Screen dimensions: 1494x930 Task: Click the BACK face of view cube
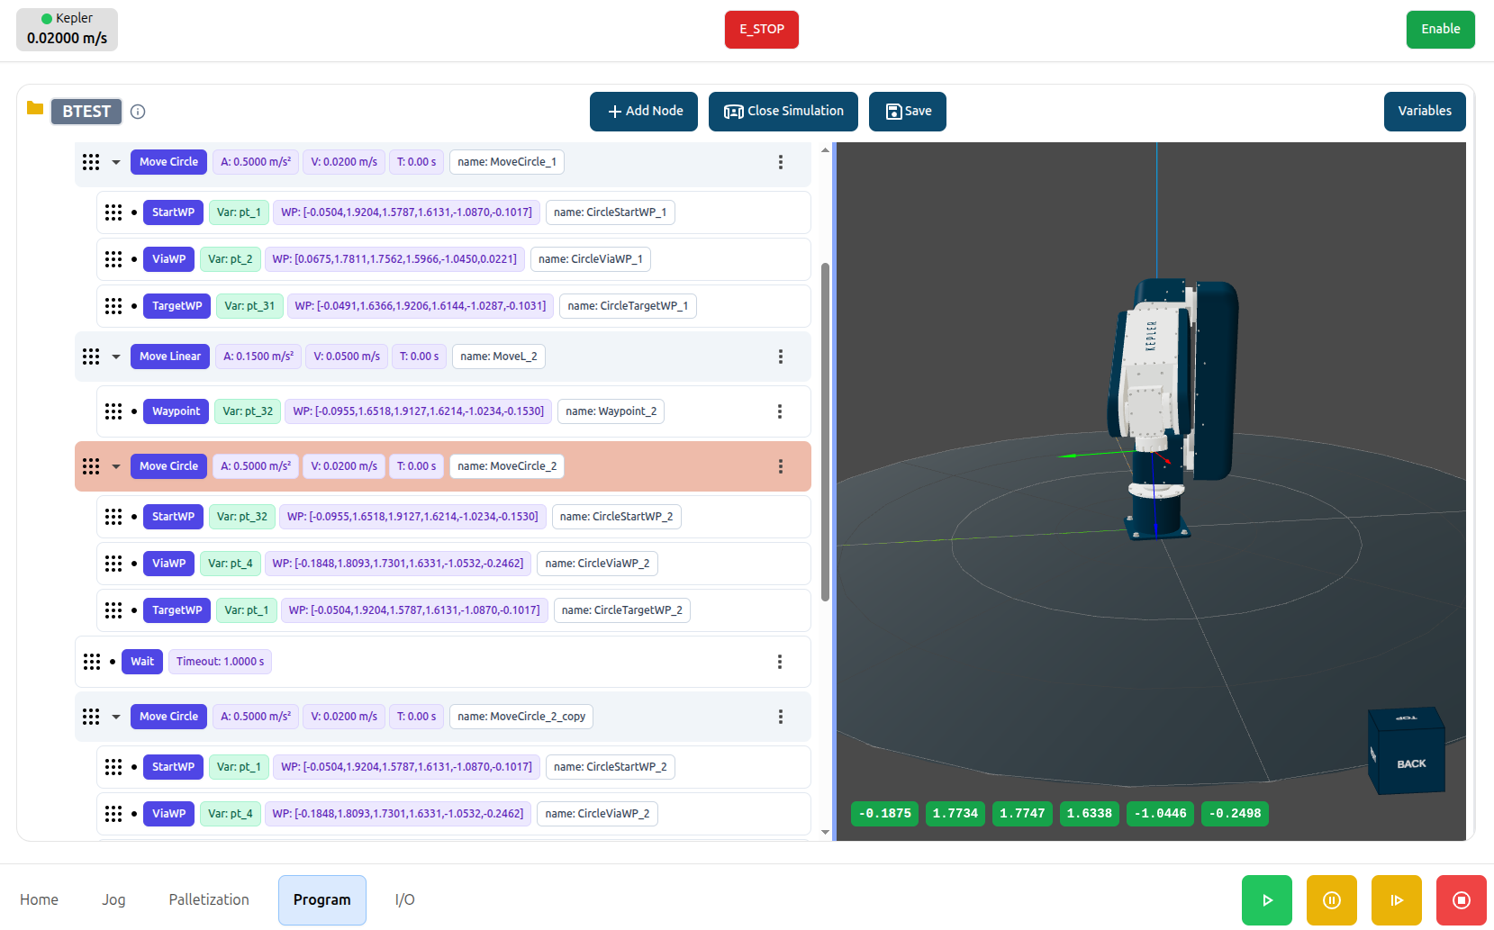point(1411,762)
